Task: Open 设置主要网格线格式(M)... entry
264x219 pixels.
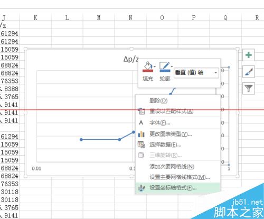Action: point(178,177)
